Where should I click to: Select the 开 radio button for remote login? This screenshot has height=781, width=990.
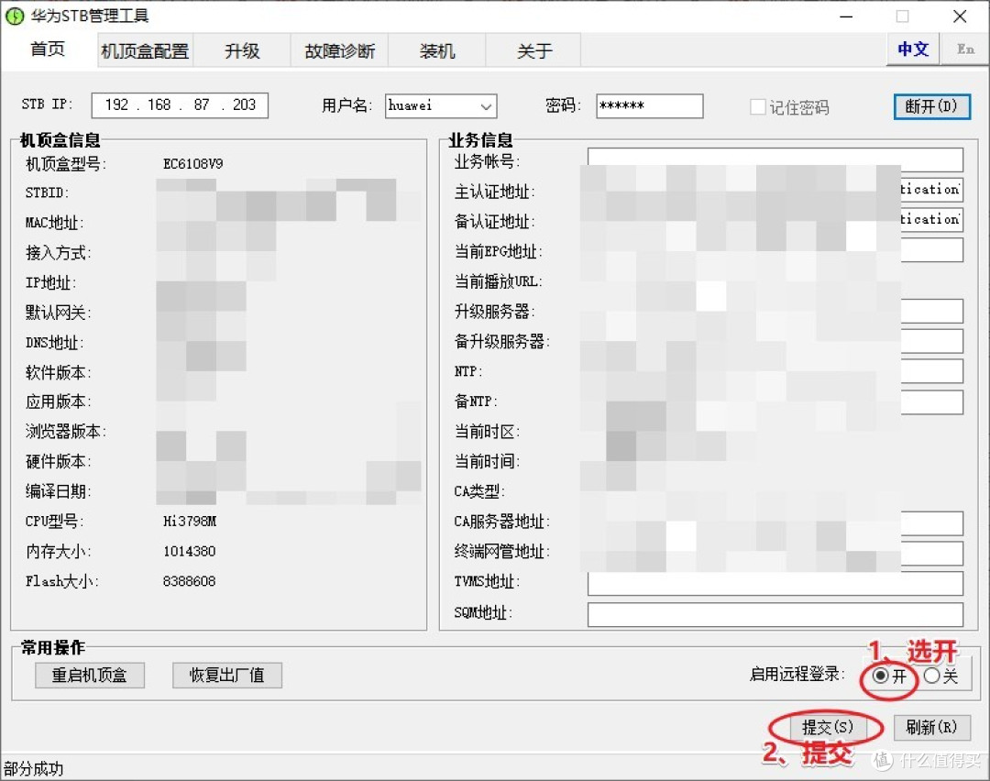(x=883, y=676)
